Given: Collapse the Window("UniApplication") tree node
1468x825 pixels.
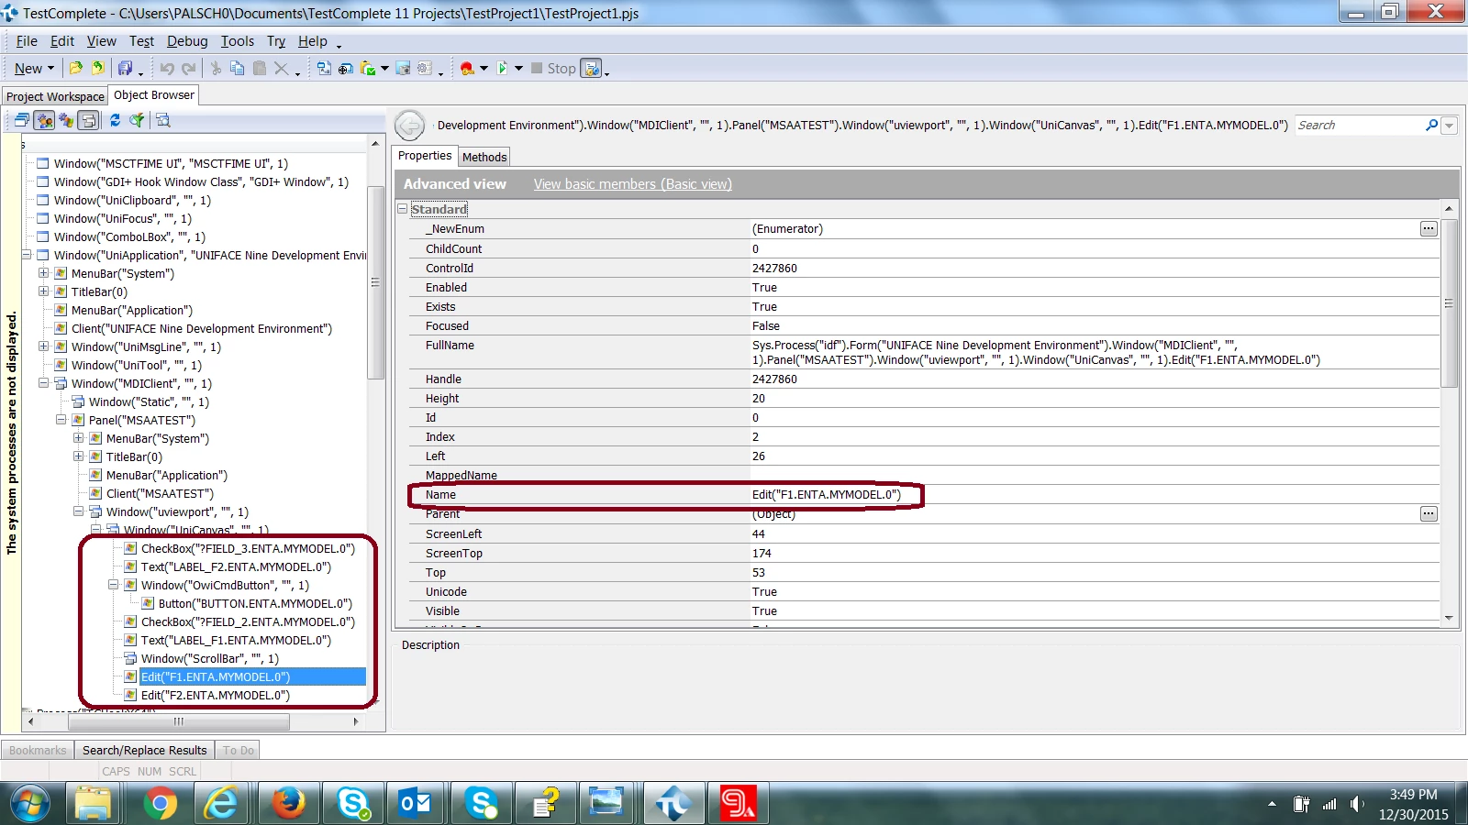Looking at the screenshot, I should coord(27,255).
